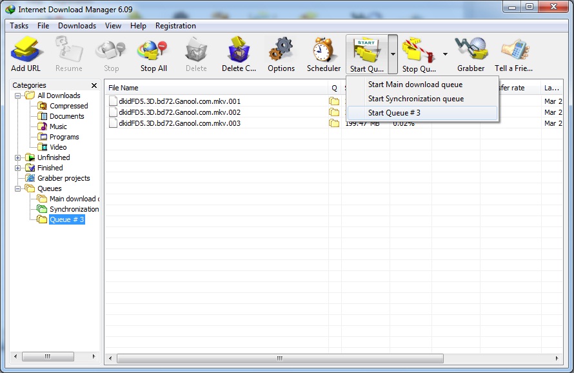Choose Start Queue # 3
Screen dimensions: 574x373
click(x=422, y=113)
